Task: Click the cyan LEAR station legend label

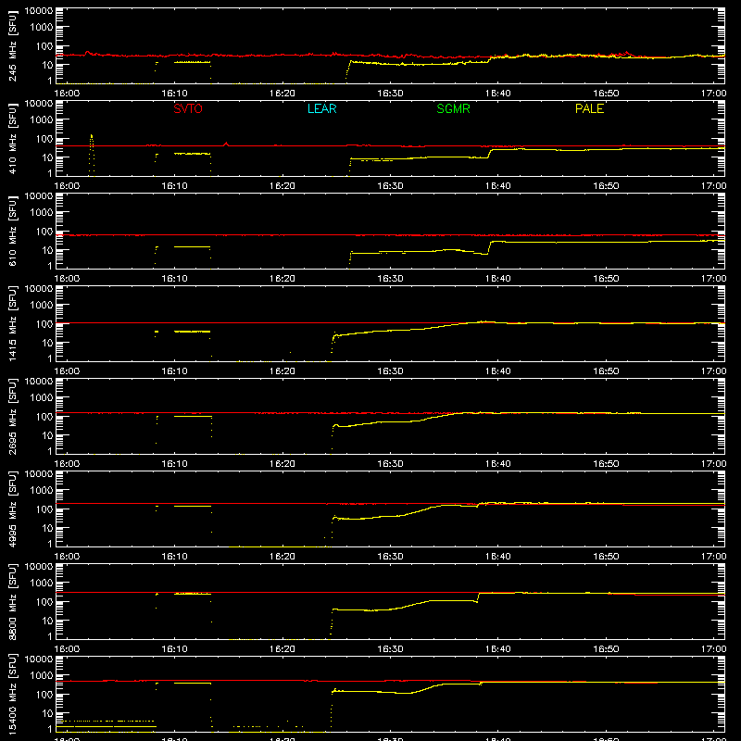Action: click(x=321, y=108)
